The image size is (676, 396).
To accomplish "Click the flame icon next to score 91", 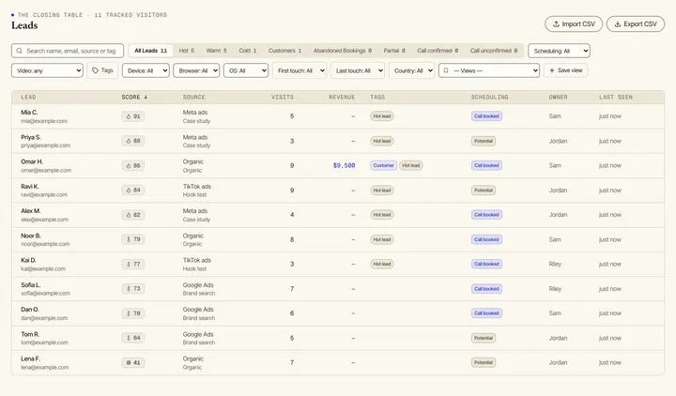I will (129, 116).
